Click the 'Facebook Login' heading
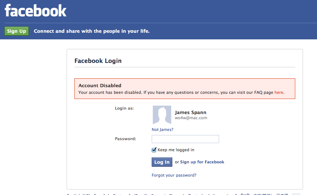 coord(98,61)
